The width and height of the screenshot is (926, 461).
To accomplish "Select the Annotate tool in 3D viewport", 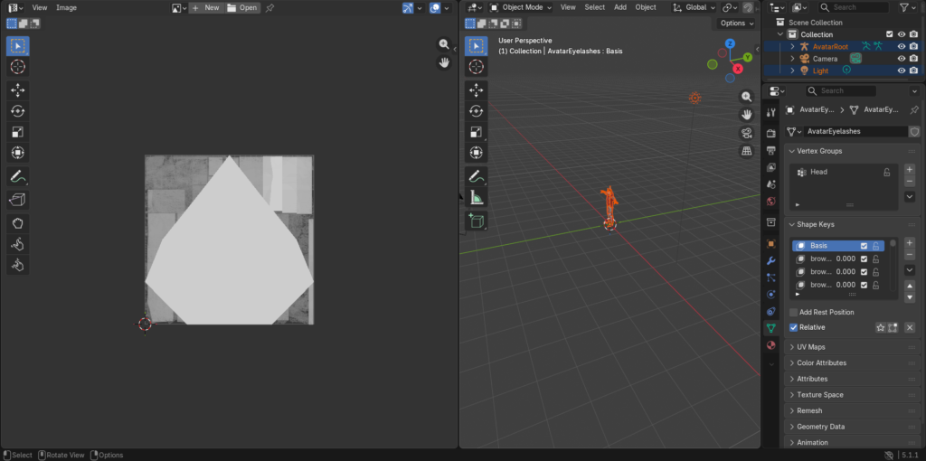I will point(476,176).
